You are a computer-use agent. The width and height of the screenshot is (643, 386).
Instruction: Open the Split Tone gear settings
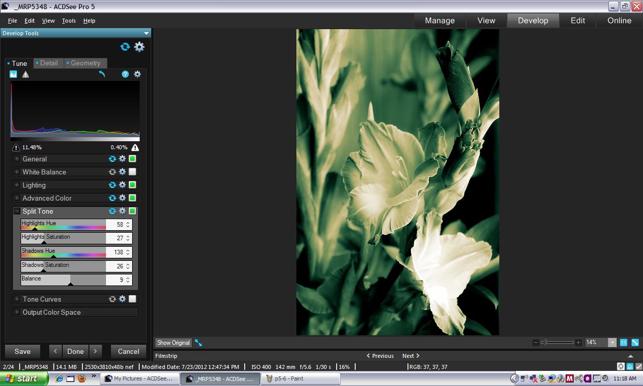[x=122, y=211]
